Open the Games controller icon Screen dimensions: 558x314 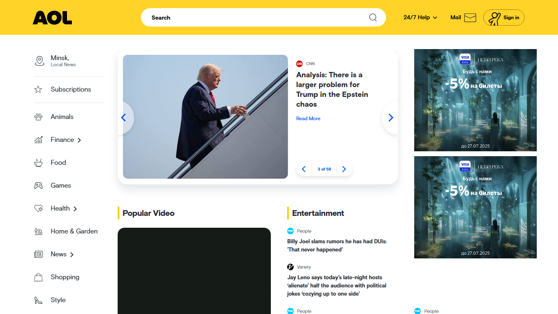coord(38,186)
